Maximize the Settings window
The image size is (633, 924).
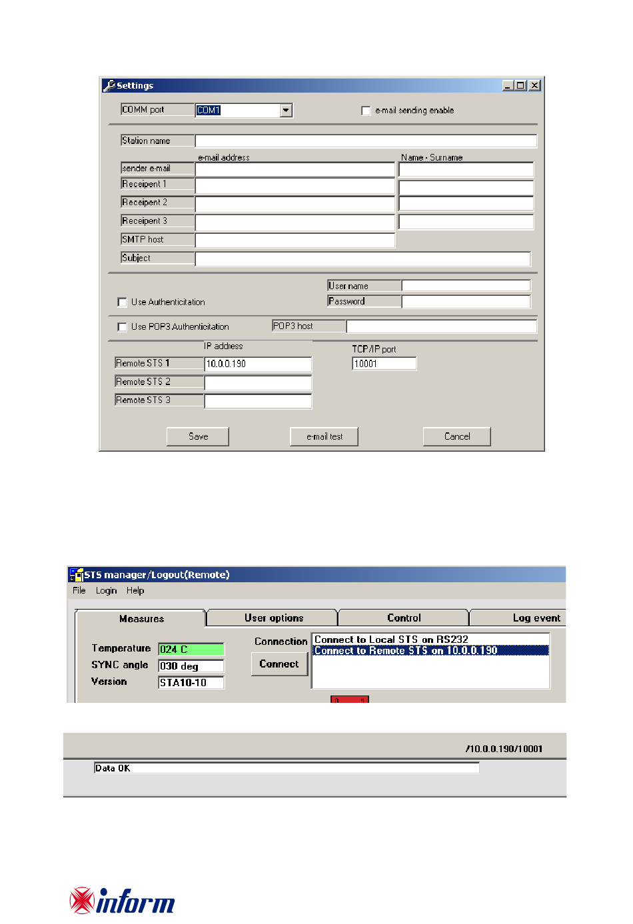click(520, 85)
